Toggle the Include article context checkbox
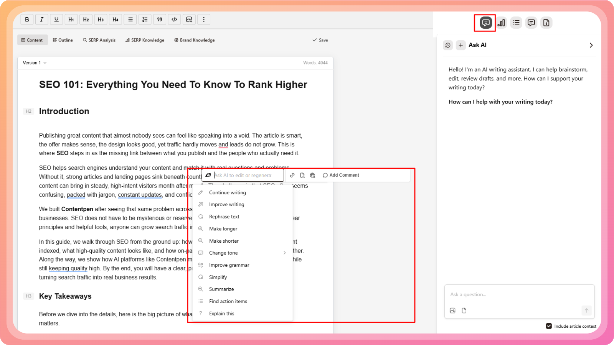This screenshot has width=614, height=345. pyautogui.click(x=549, y=326)
